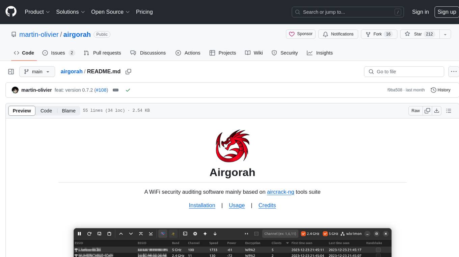Open the Wiki tab

(x=254, y=53)
